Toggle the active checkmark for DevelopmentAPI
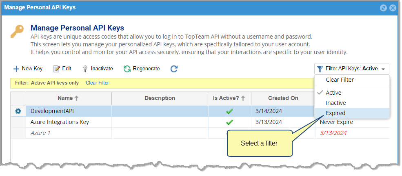Viewport: 402px width, 176px height. pyautogui.click(x=229, y=111)
